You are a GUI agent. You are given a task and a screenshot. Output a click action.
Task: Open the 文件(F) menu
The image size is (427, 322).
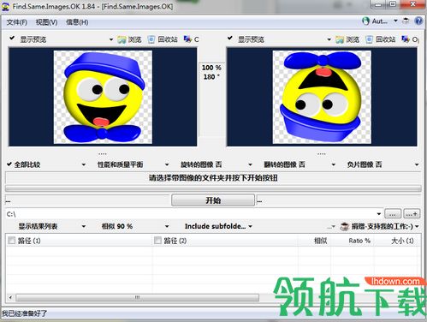pos(17,22)
